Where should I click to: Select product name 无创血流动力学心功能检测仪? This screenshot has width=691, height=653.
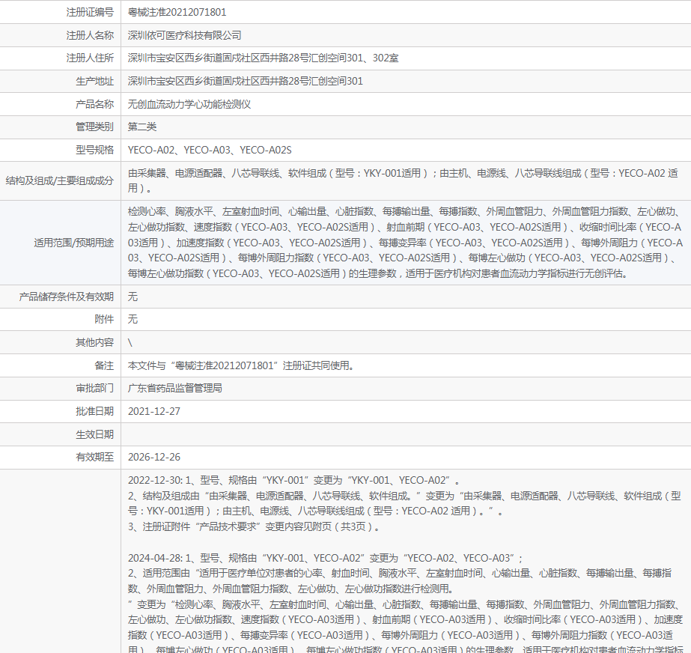tap(189, 104)
